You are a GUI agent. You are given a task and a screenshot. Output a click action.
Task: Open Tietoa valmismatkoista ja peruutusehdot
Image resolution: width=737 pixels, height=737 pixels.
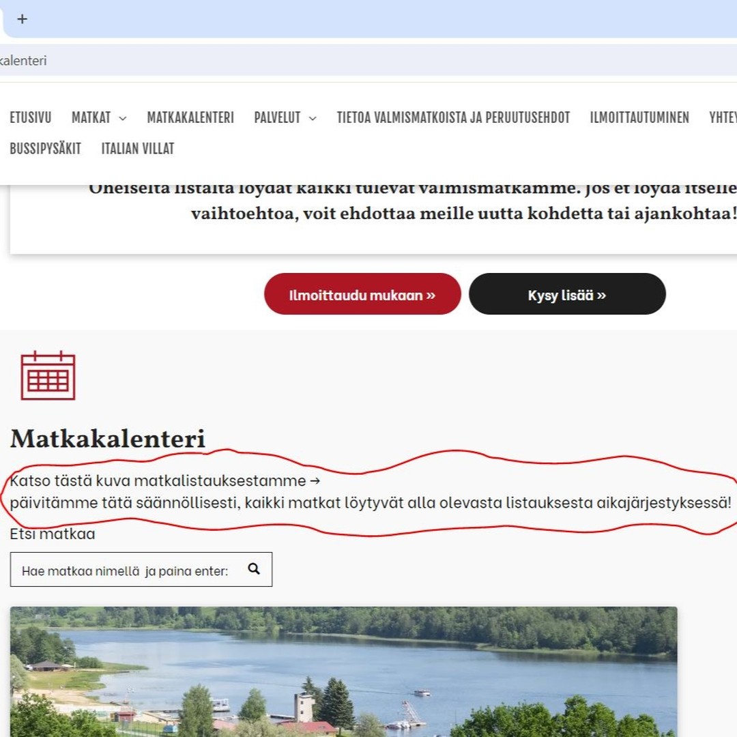click(x=453, y=117)
